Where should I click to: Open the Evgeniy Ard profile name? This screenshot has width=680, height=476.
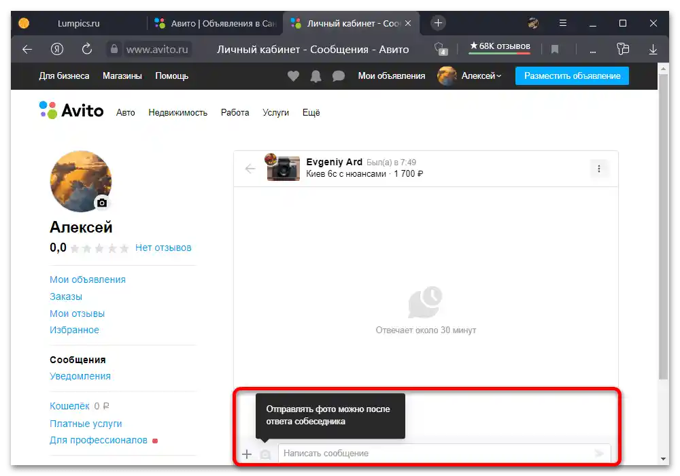[334, 162]
